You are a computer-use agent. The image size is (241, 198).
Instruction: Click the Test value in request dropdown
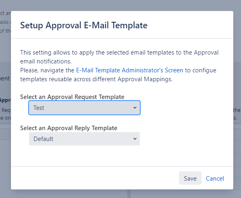[x=39, y=108]
